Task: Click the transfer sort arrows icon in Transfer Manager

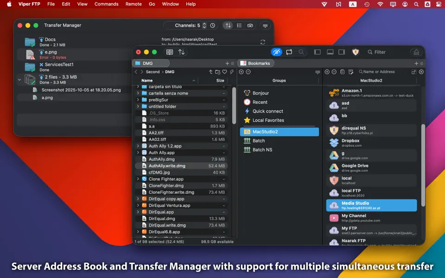Action: click(228, 25)
